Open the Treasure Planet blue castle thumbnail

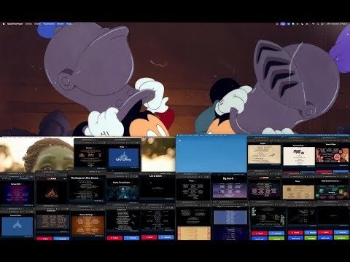[x=17, y=226]
